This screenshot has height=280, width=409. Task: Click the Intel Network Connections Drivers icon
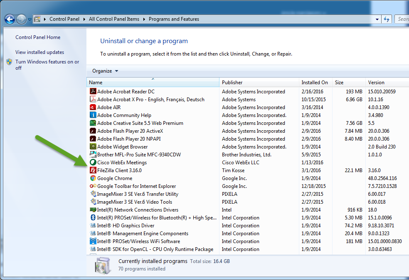(93, 209)
